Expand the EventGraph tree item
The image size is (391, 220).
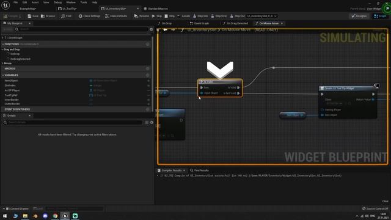(2, 38)
